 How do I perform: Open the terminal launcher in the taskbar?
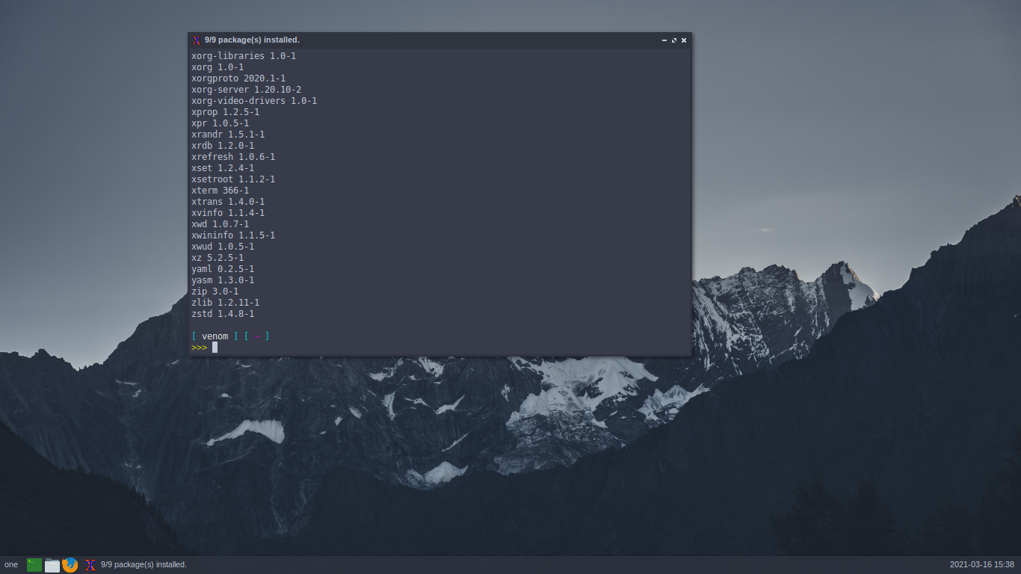pyautogui.click(x=34, y=565)
